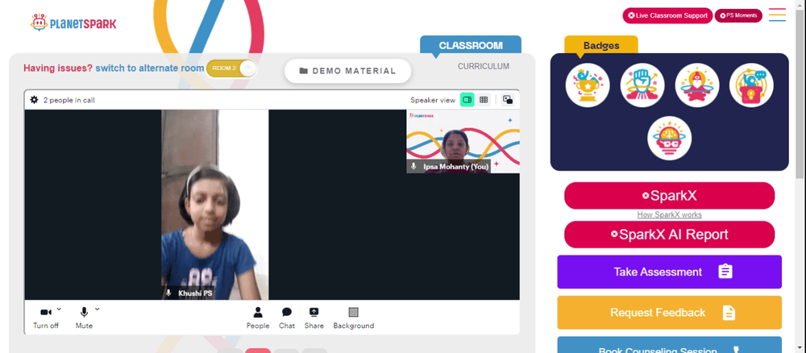The image size is (806, 353).
Task: Open the hamburger menu at top right
Action: 777,15
